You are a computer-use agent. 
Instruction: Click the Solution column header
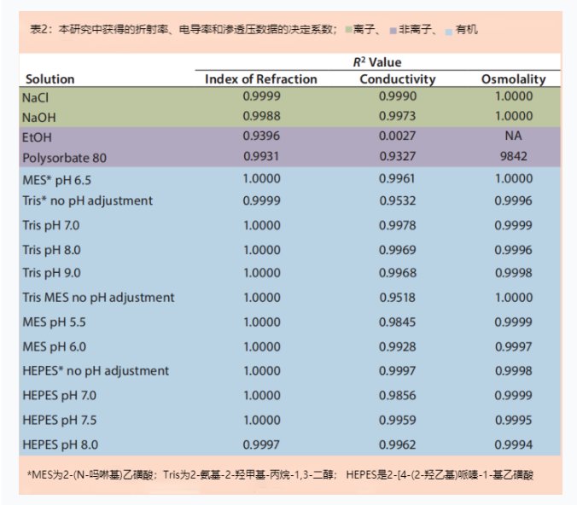[x=50, y=78]
